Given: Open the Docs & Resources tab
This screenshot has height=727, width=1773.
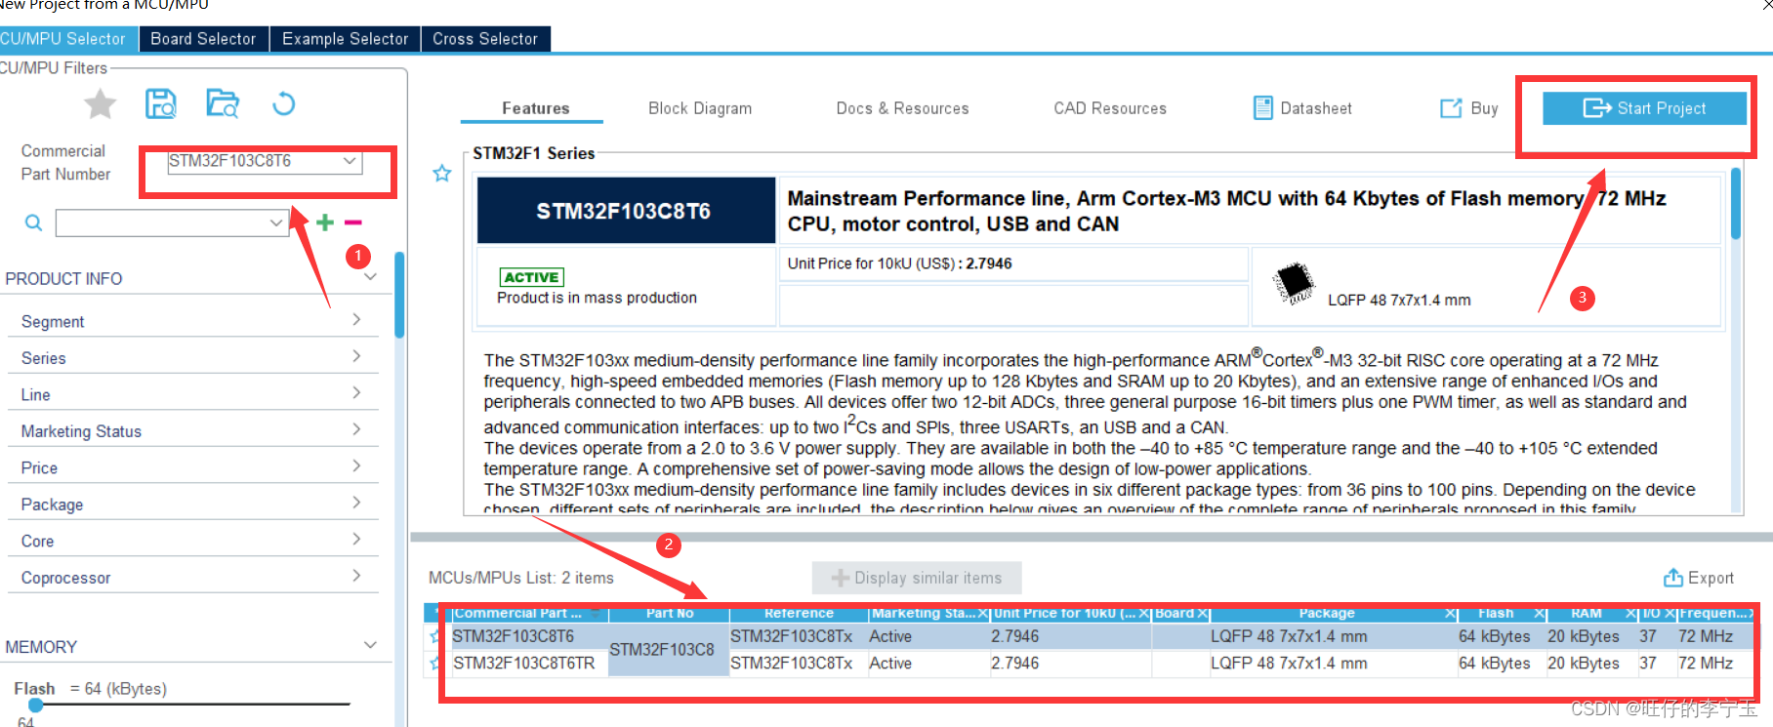Looking at the screenshot, I should 902,108.
